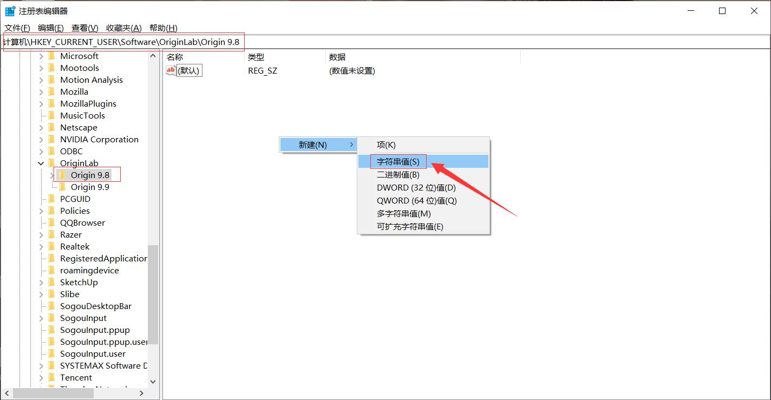This screenshot has width=771, height=400.
Task: Click the folder icon beside Microsoft
Action: (52, 56)
